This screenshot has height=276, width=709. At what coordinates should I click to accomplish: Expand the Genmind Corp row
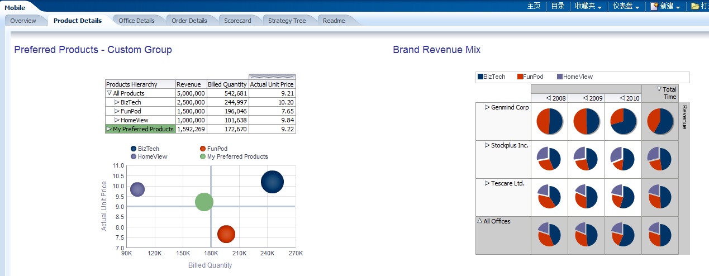coord(487,107)
